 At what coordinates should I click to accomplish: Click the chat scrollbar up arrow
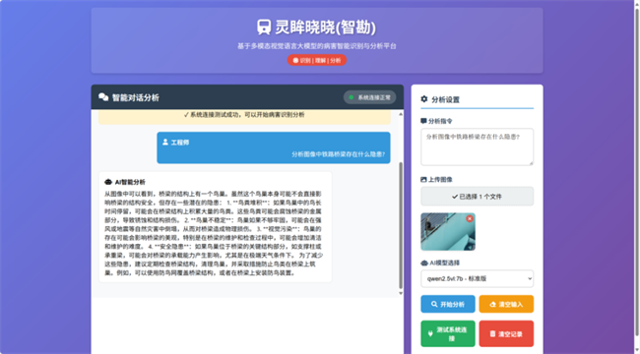pyautogui.click(x=401, y=114)
